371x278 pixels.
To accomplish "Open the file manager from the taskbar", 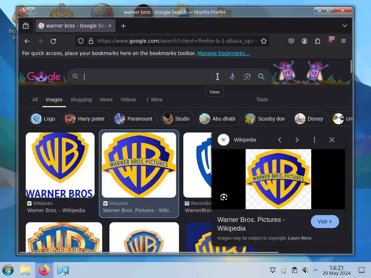I will [x=25, y=270].
